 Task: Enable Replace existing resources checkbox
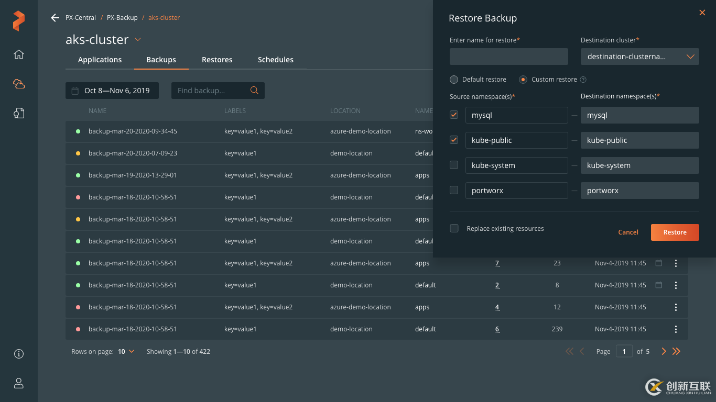(454, 228)
